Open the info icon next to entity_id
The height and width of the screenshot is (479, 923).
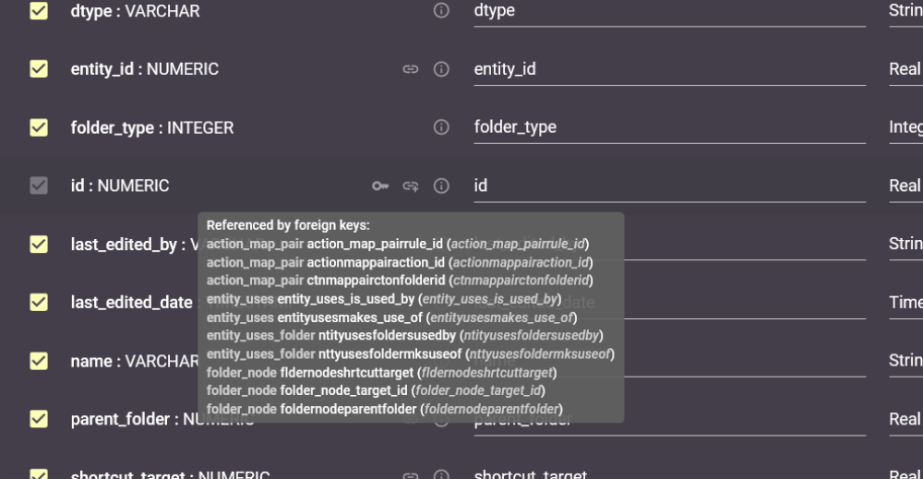[x=441, y=69]
